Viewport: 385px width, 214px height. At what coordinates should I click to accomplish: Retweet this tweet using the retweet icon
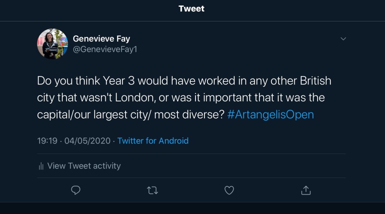(x=152, y=190)
